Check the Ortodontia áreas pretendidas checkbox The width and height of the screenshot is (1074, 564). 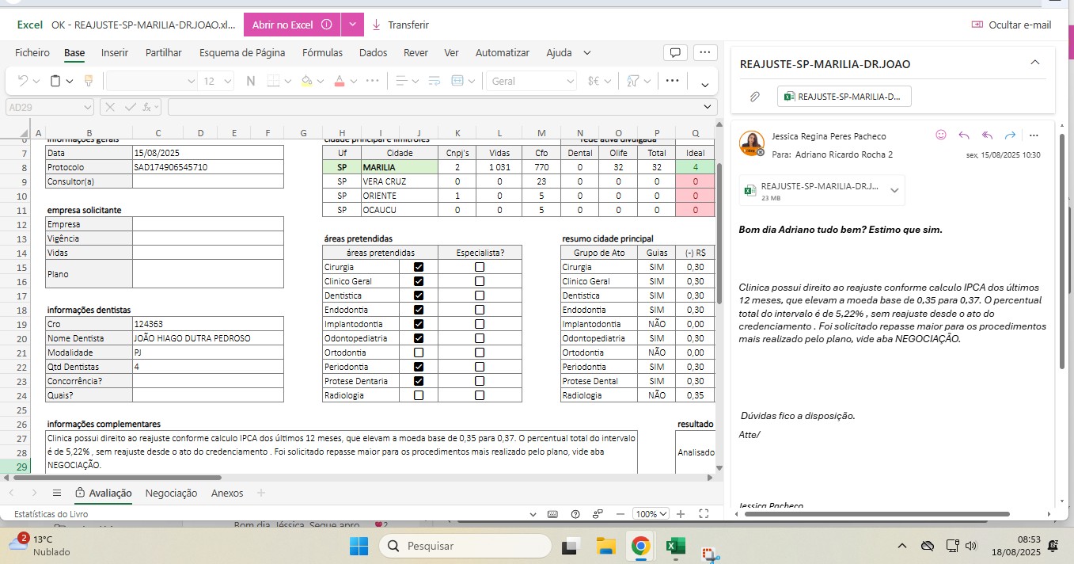[419, 352]
